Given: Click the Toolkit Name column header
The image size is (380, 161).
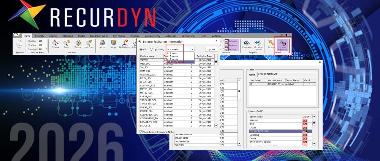Looking at the screenshot, I should coord(275,117).
